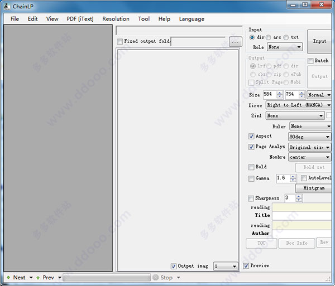
Task: Toggle the Output imag checkbox
Action: 174,266
